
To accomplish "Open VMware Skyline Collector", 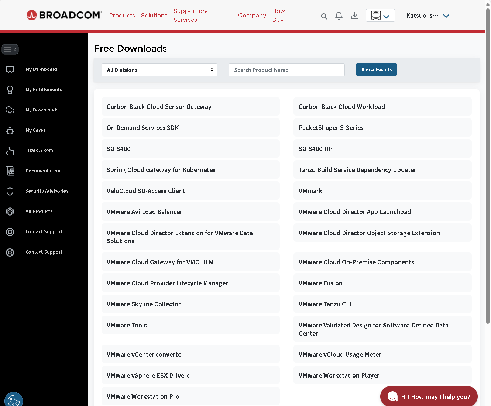I will tap(190, 304).
